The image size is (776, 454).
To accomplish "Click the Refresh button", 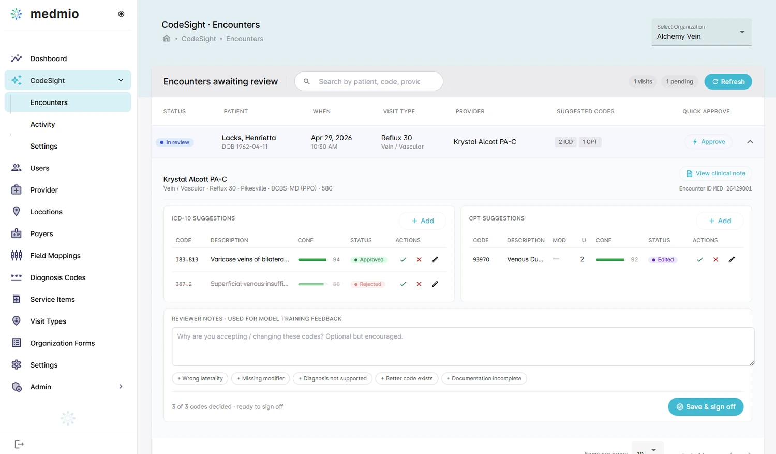I will [728, 81].
